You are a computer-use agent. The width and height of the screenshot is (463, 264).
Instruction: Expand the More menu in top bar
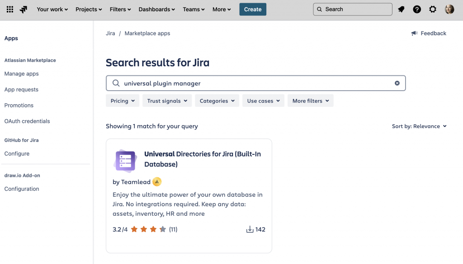pyautogui.click(x=222, y=9)
